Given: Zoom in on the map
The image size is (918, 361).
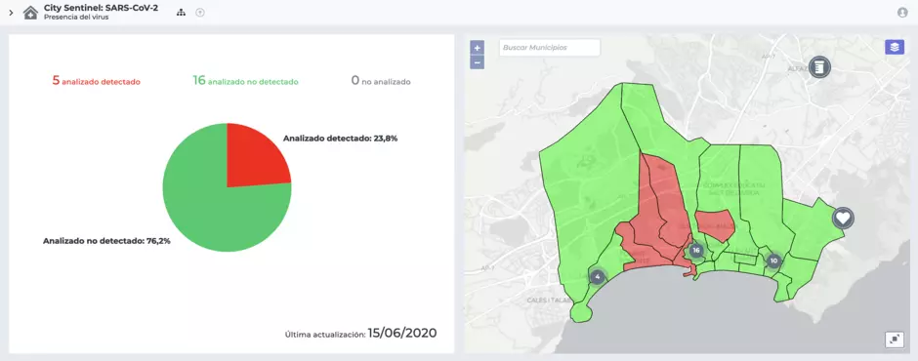Looking at the screenshot, I should coord(478,48).
